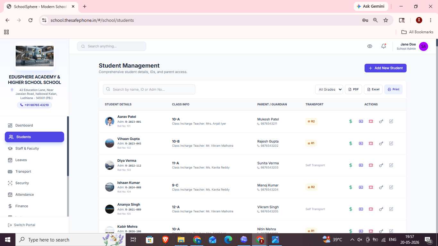Viewport: 438px width, 246px height.
Task: Open fee details for Aarav Patel (dollar icon)
Action: (351, 121)
